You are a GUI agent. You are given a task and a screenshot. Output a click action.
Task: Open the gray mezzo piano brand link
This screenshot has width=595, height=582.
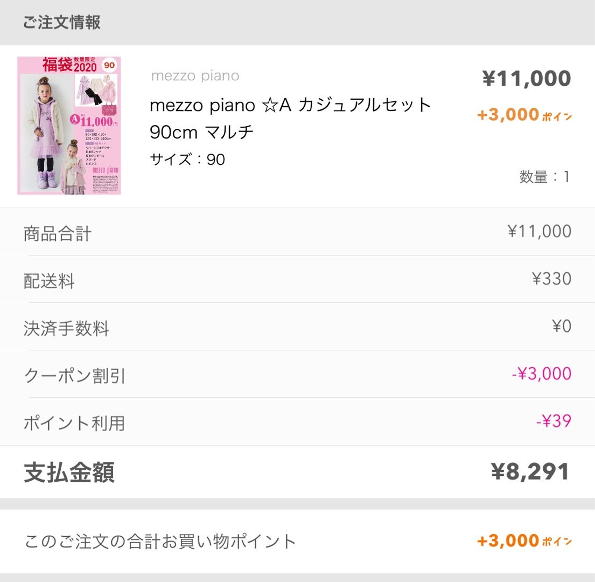[x=195, y=76]
